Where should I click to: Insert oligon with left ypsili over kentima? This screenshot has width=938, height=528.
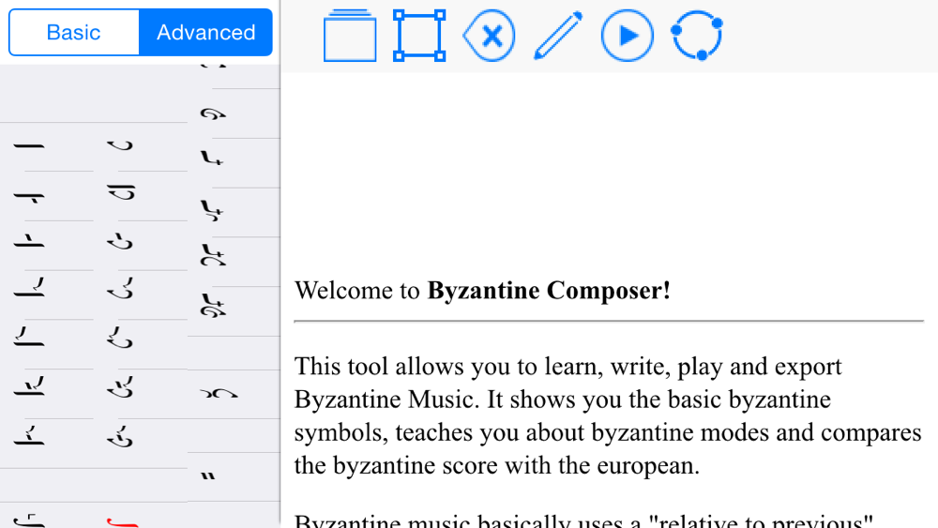point(29,435)
